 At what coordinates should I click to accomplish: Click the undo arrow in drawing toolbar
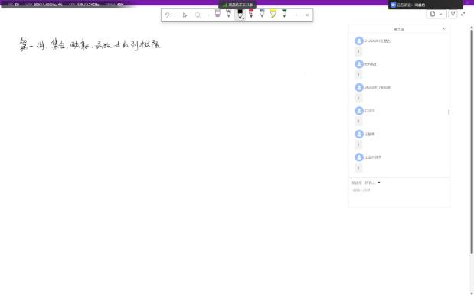click(x=167, y=15)
